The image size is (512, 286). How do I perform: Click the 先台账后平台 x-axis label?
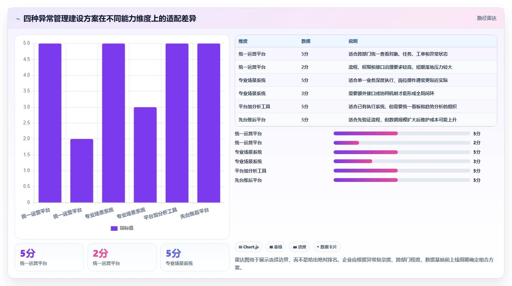pos(195,213)
